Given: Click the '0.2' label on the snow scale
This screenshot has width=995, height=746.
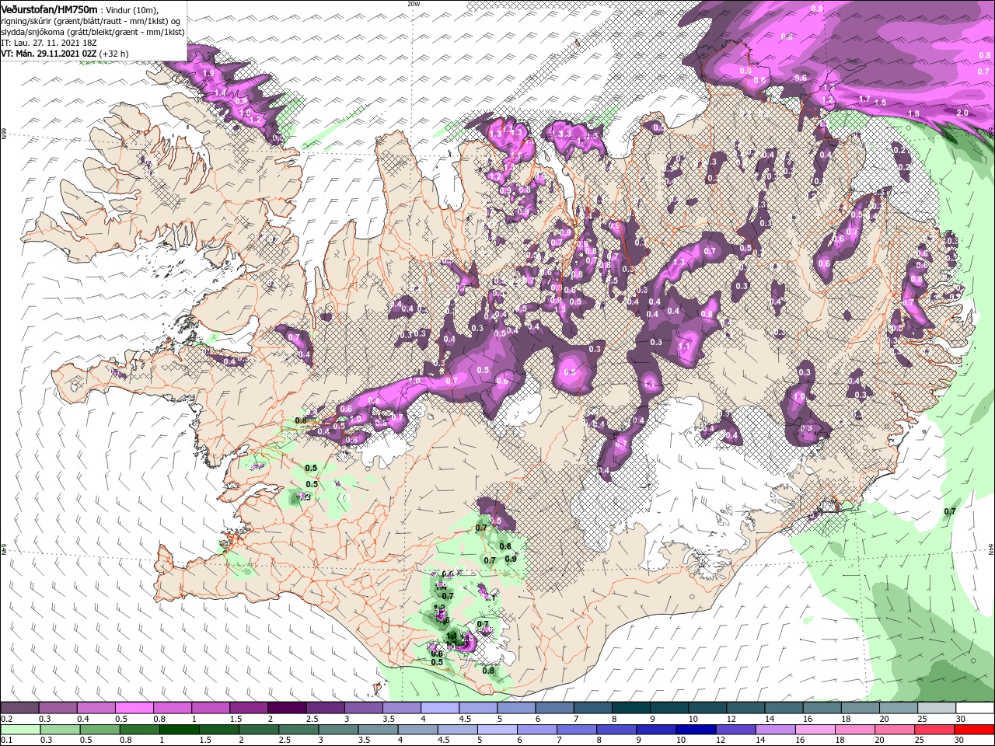Looking at the screenshot, I should click(x=6, y=719).
